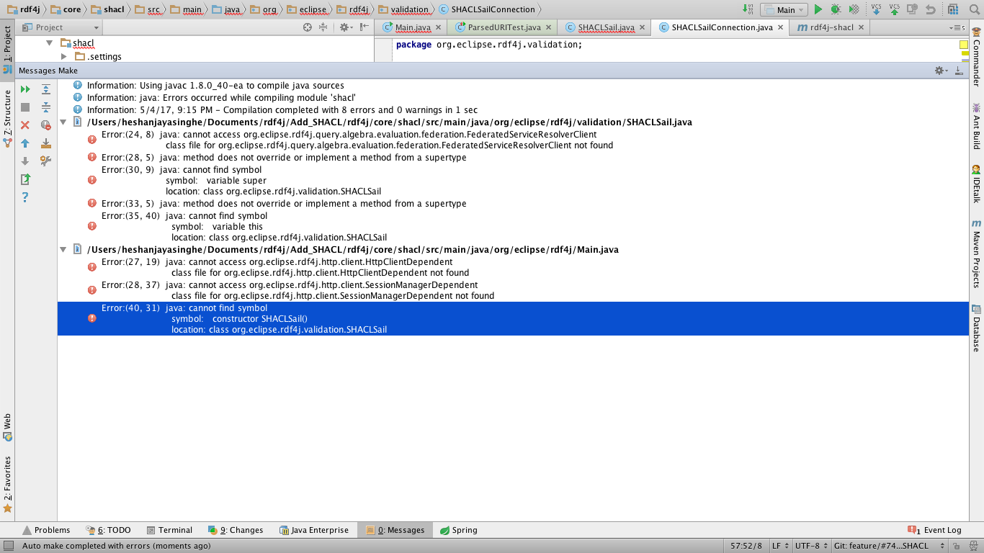The image size is (984, 553).
Task: Open the Main run configuration dropdown
Action: coord(784,9)
